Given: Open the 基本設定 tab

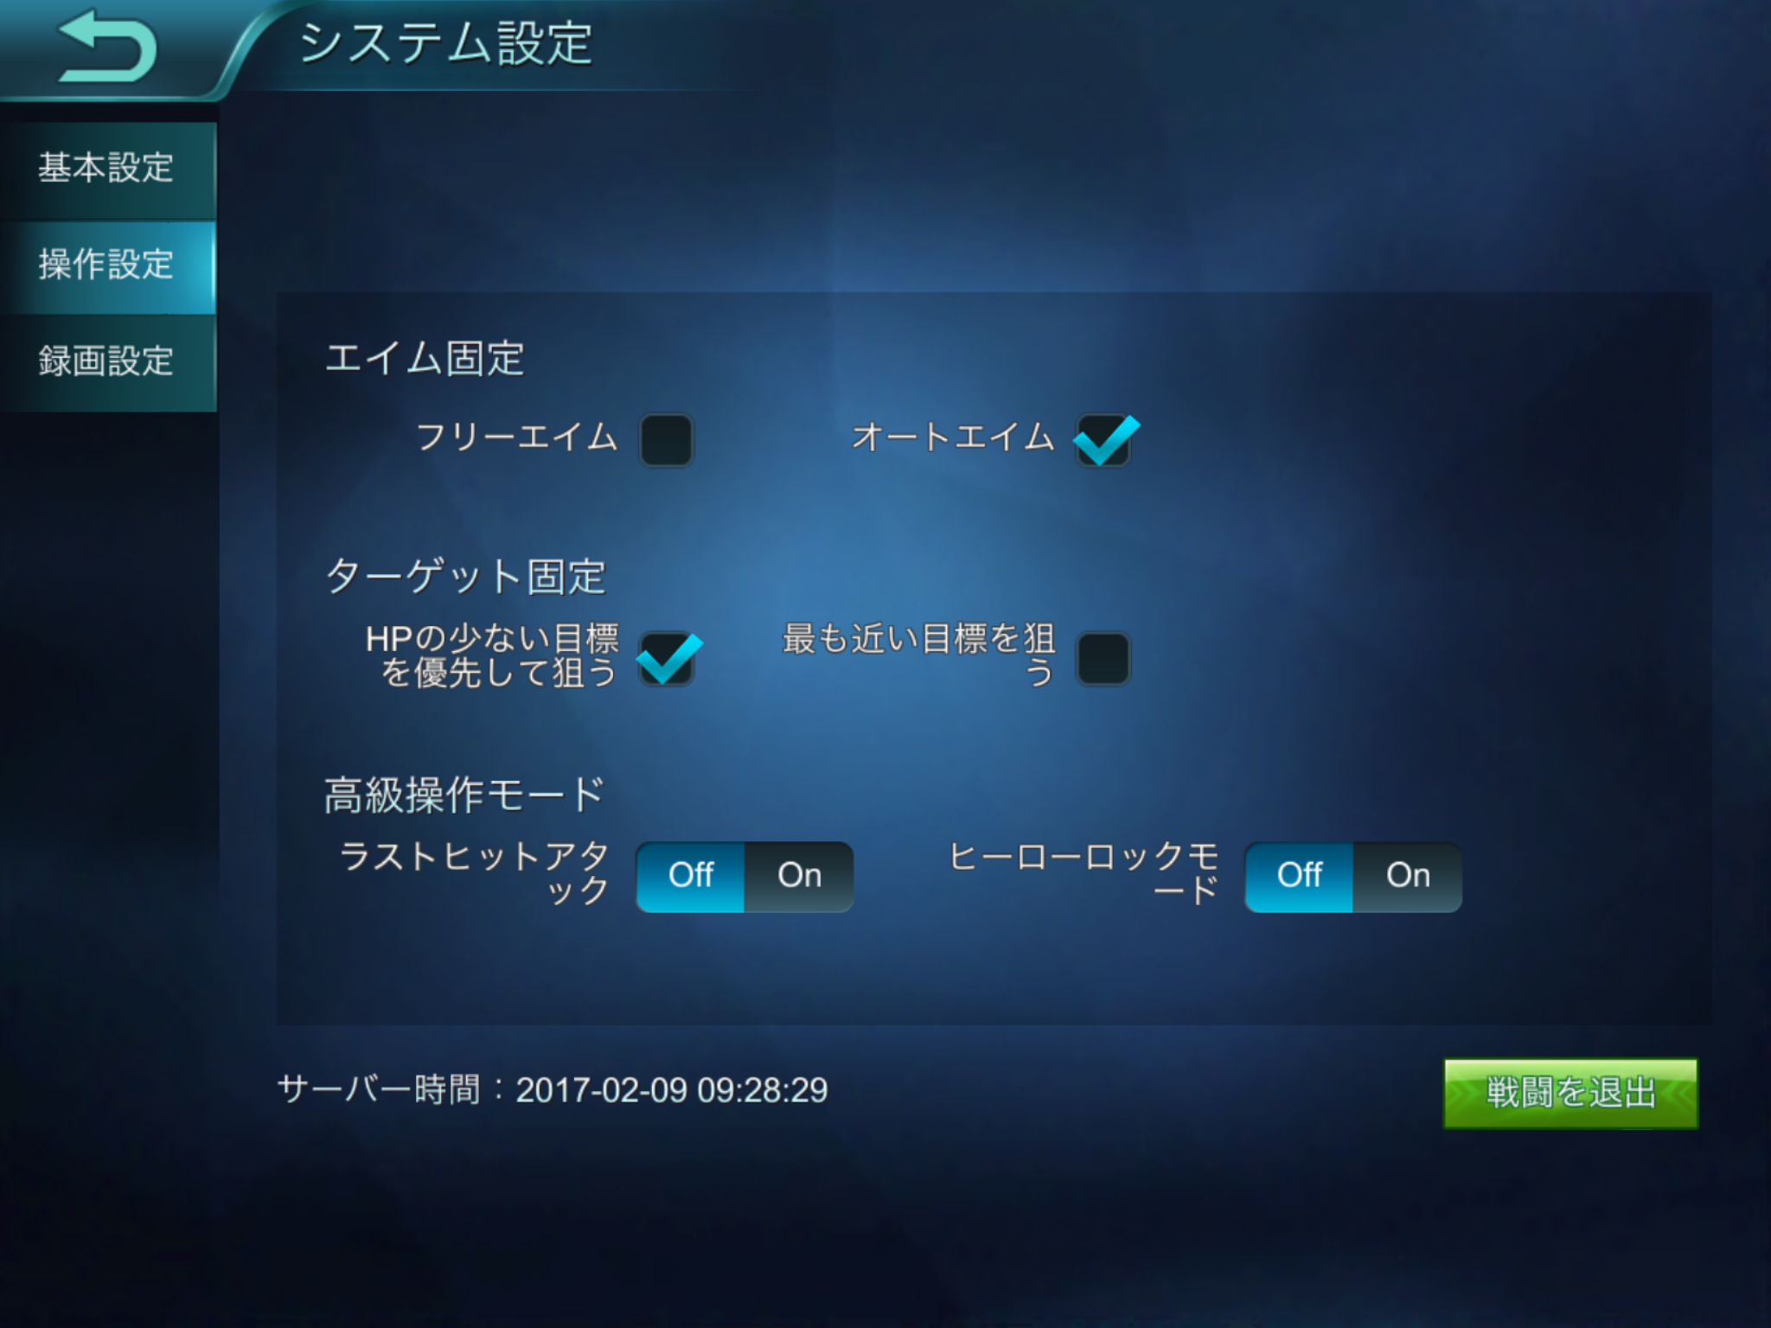Looking at the screenshot, I should pos(108,168).
